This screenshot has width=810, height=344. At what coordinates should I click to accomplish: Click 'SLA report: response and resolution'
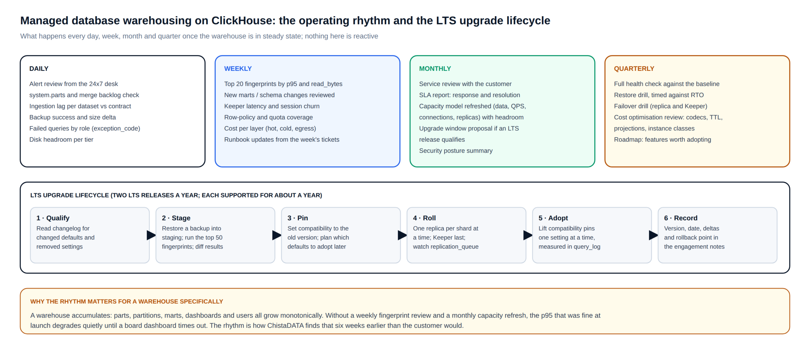tap(470, 95)
